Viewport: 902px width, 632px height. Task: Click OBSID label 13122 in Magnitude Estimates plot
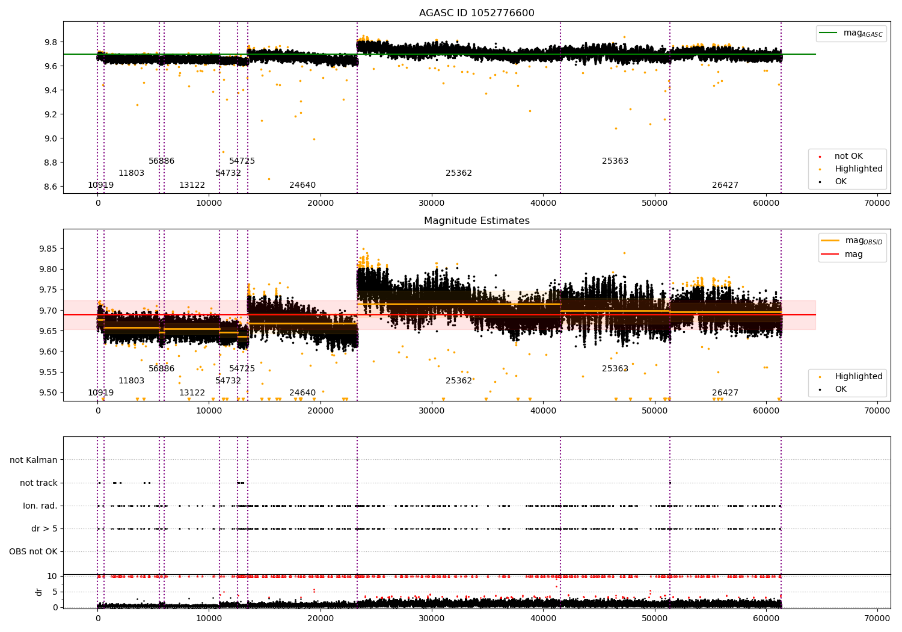(x=192, y=393)
